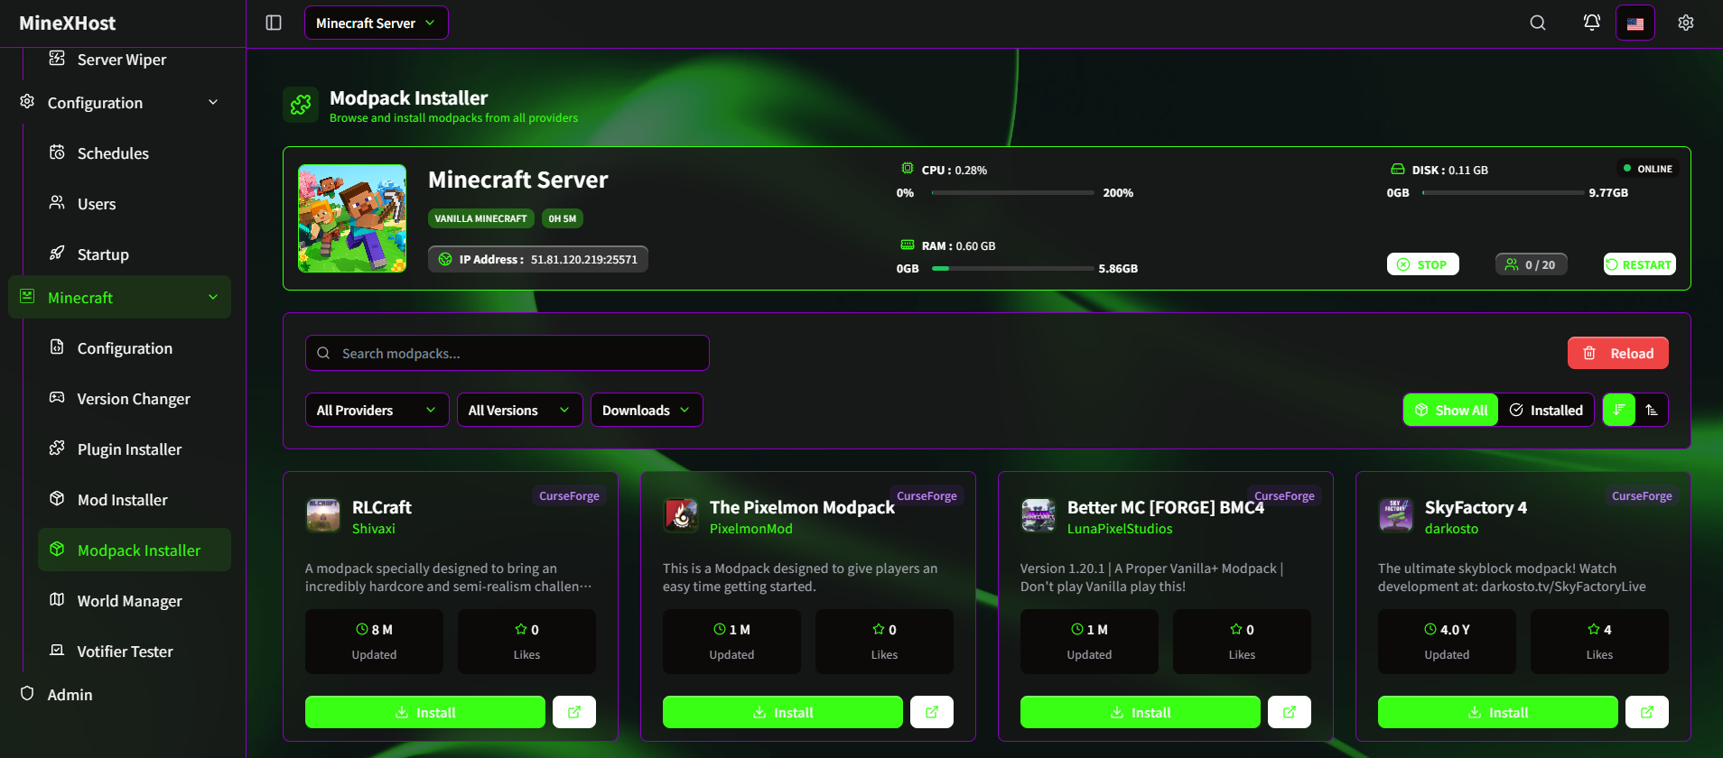Click the red Reload button

[1618, 353]
